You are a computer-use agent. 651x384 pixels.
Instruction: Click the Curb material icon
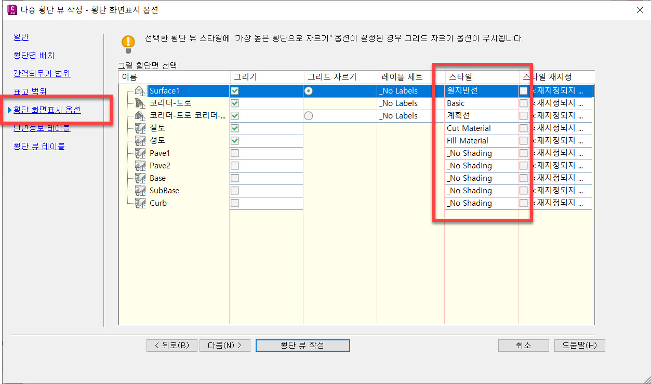pyautogui.click(x=140, y=203)
